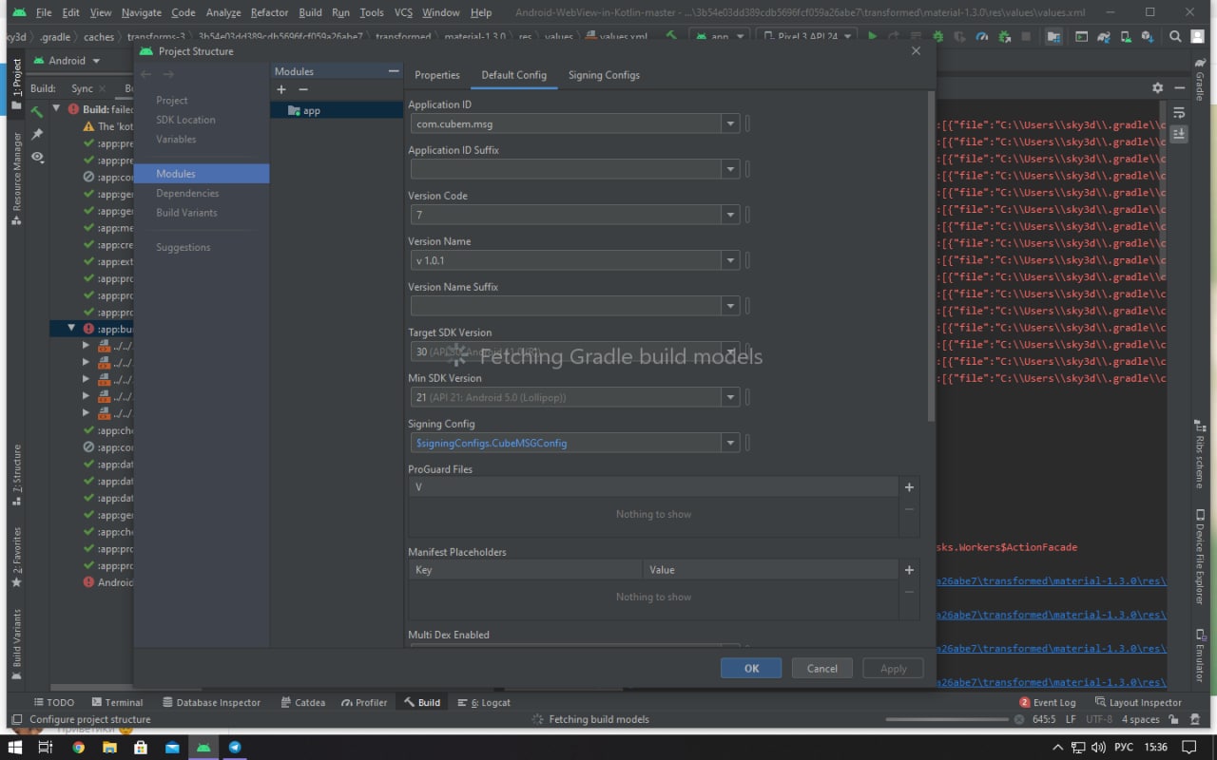
Task: Open the Logcat tool window
Action: [484, 702]
